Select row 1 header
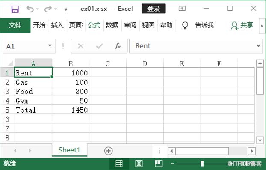The height and width of the screenshot is (170, 266). tap(7, 72)
